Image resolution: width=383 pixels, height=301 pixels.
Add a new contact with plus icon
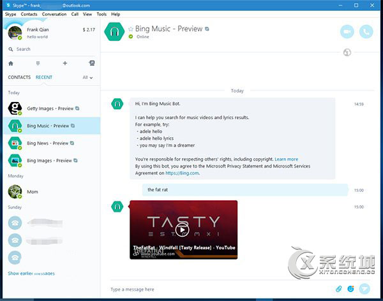[65, 64]
